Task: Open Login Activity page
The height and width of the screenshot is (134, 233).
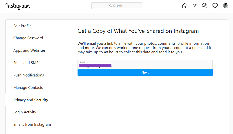Action: [x=25, y=112]
